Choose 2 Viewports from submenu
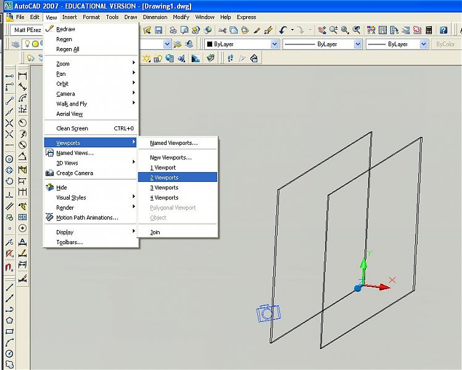This screenshot has width=462, height=370. tap(178, 178)
